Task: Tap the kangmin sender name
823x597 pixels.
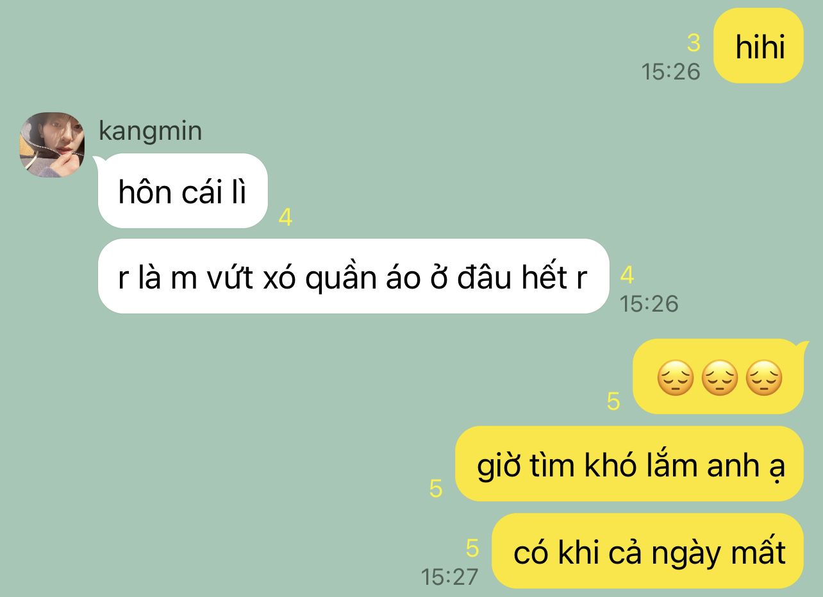Action: pos(150,131)
